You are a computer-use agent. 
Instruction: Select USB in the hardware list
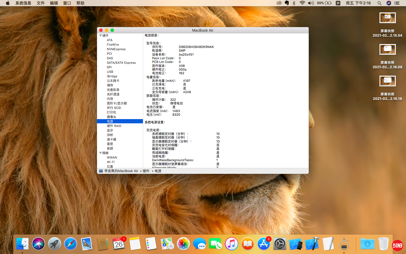110,72
